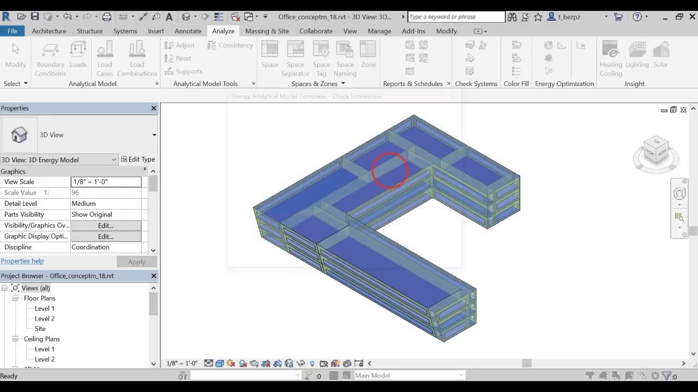Toggle Sun Path icon in view bar

click(x=231, y=363)
